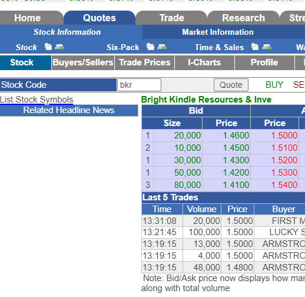The width and height of the screenshot is (305, 297).
Task: Click ask price 1.5200
Action: pyautogui.click(x=284, y=160)
